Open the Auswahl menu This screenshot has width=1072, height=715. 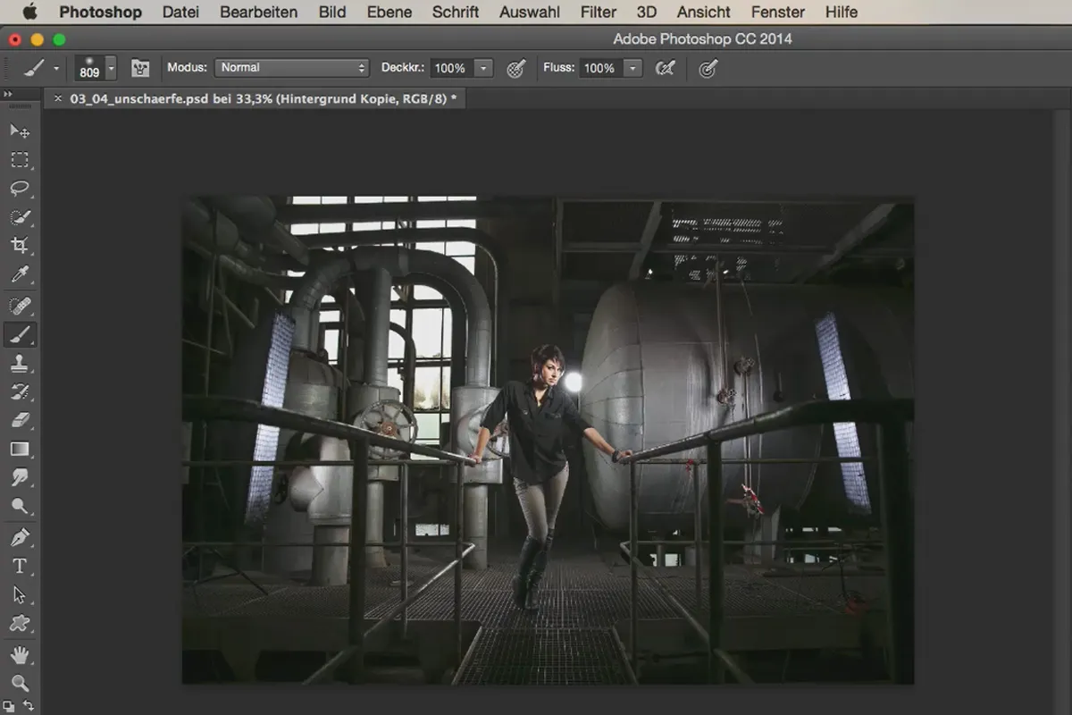pyautogui.click(x=530, y=13)
